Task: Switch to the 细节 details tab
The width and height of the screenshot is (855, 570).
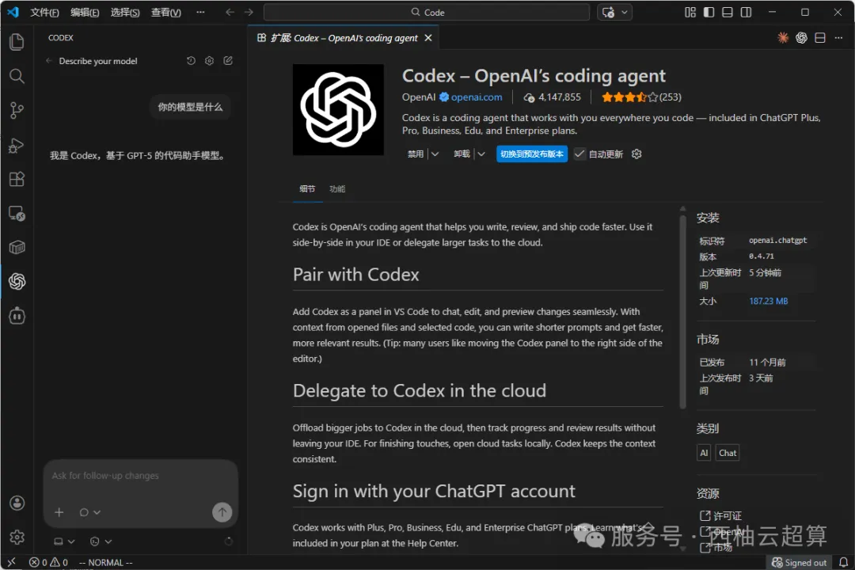Action: point(307,188)
